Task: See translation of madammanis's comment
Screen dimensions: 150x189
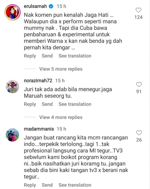Action: point(75,185)
